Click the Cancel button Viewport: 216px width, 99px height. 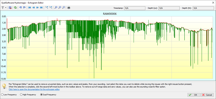point(207,95)
